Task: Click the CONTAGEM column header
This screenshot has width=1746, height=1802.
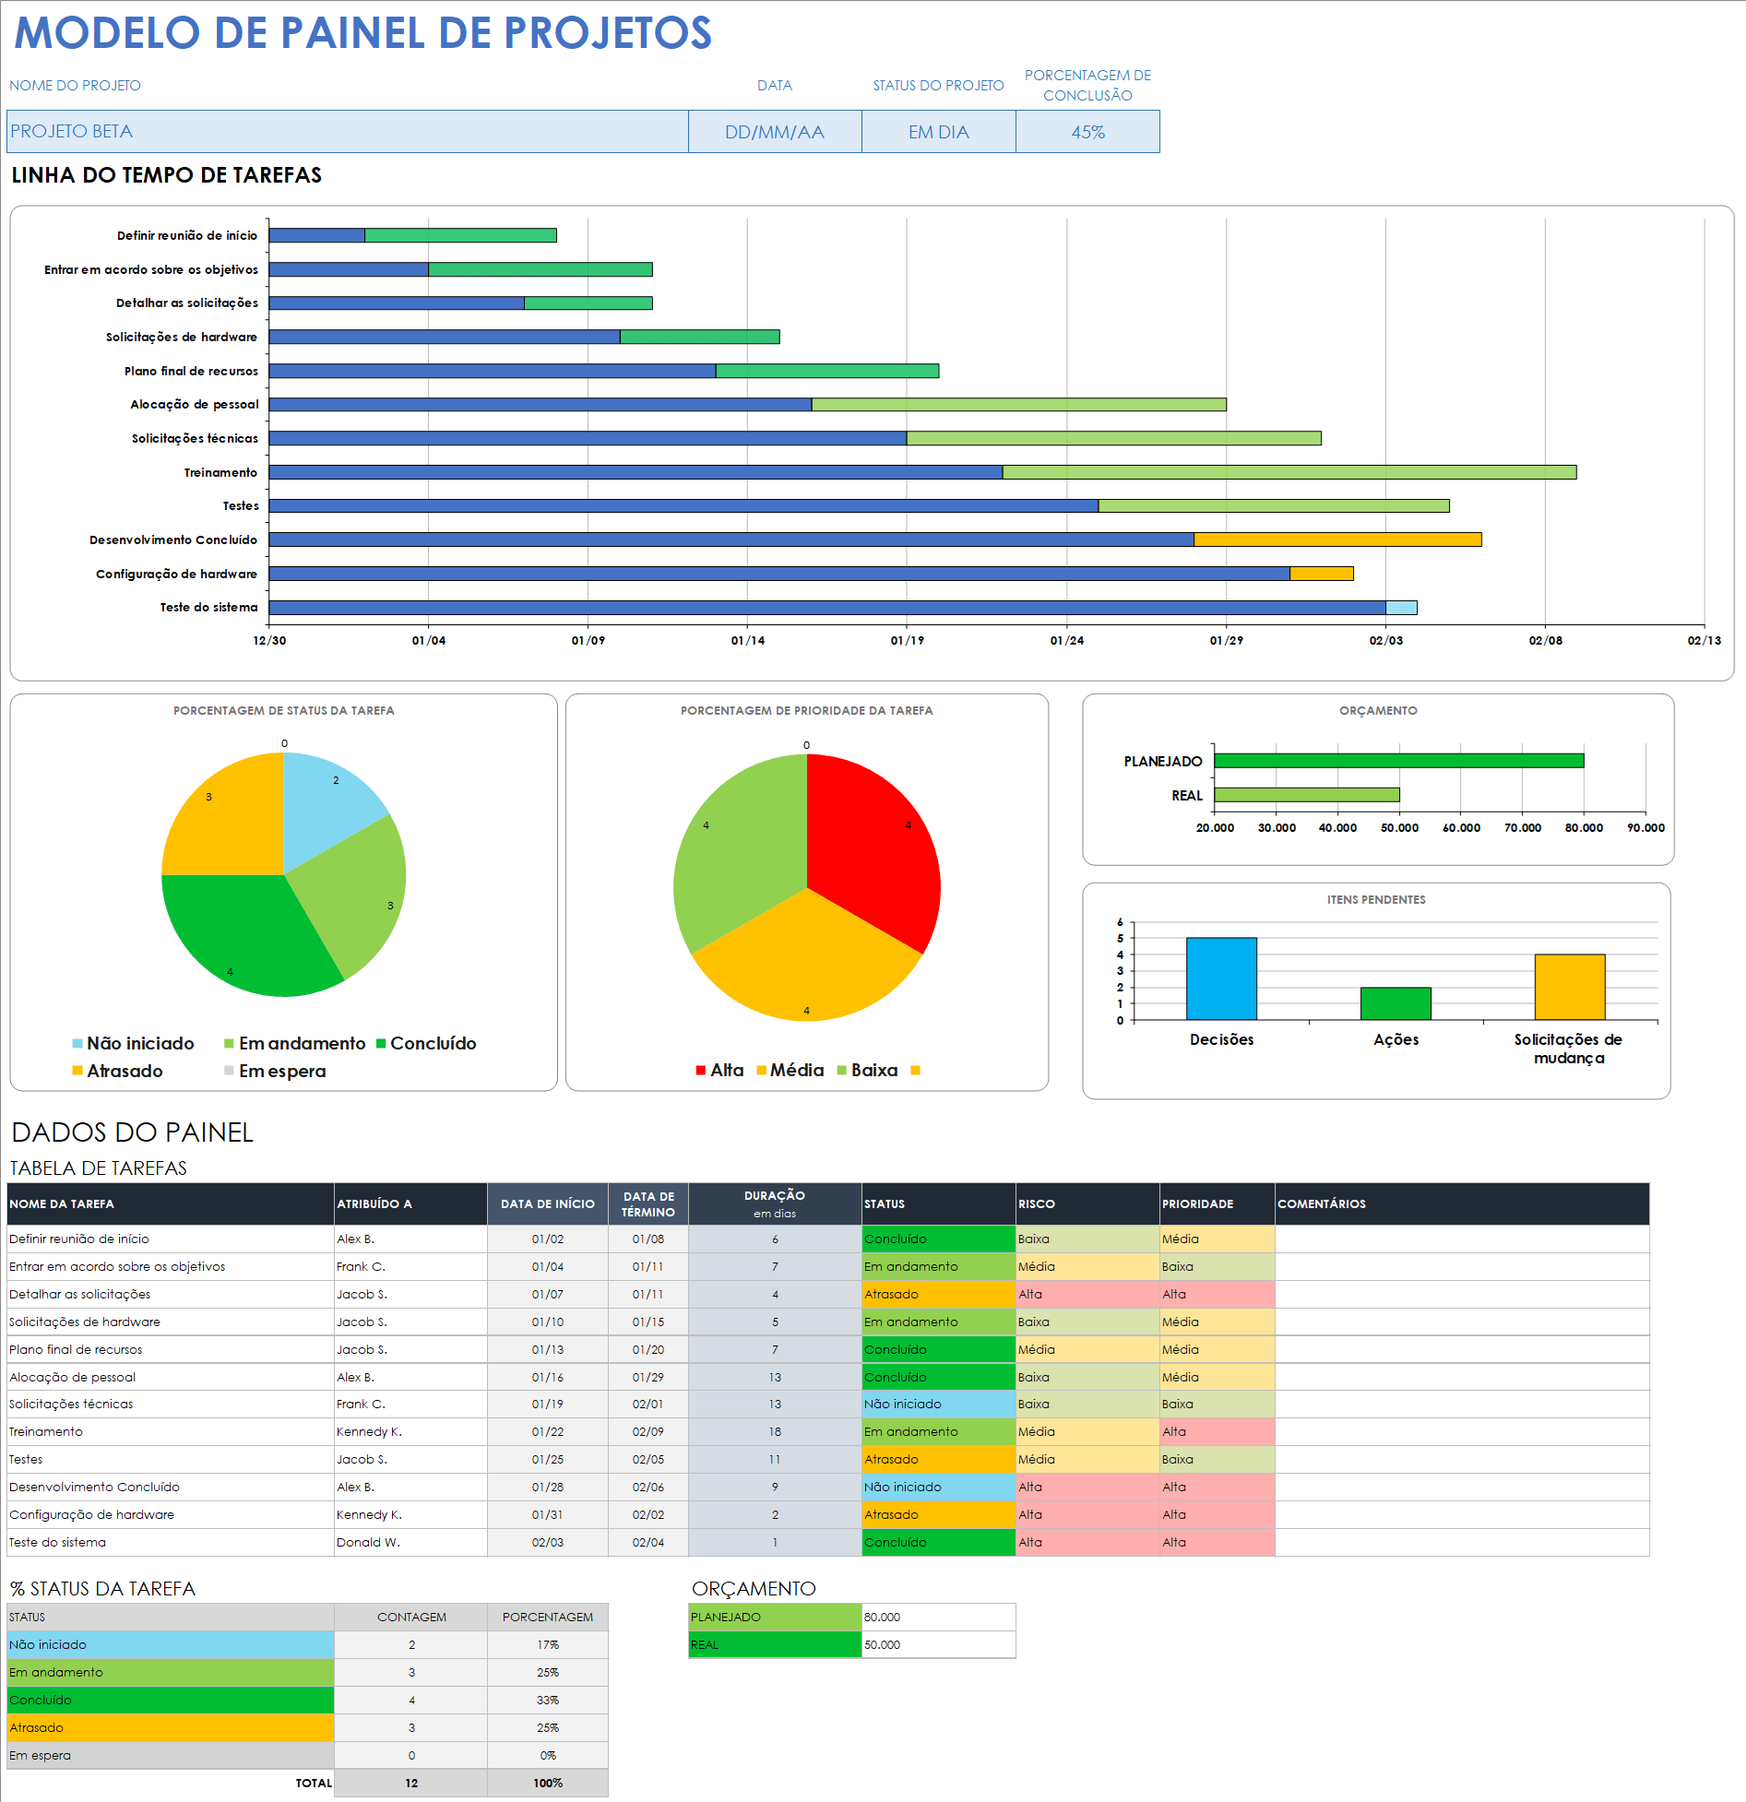Action: pos(410,1618)
